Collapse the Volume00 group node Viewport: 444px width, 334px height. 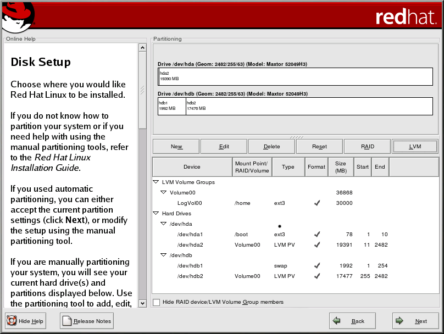coord(164,192)
